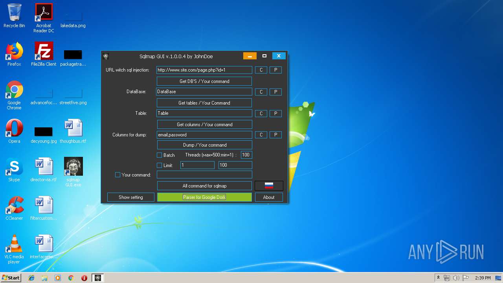
Task: Select interfaceres... document icon
Action: coord(44,247)
